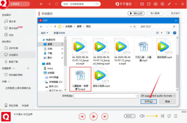187x123 pixels.
Task: Click the album art logo in the player bar
Action: pyautogui.click(x=6, y=117)
